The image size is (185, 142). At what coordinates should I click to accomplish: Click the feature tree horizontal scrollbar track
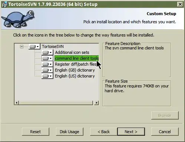[56, 103]
